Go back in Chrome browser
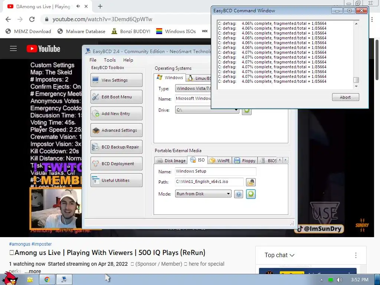 8,19
